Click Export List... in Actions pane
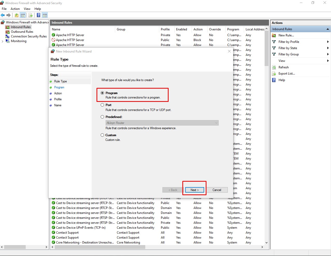This screenshot has height=256, width=331. 287,74
